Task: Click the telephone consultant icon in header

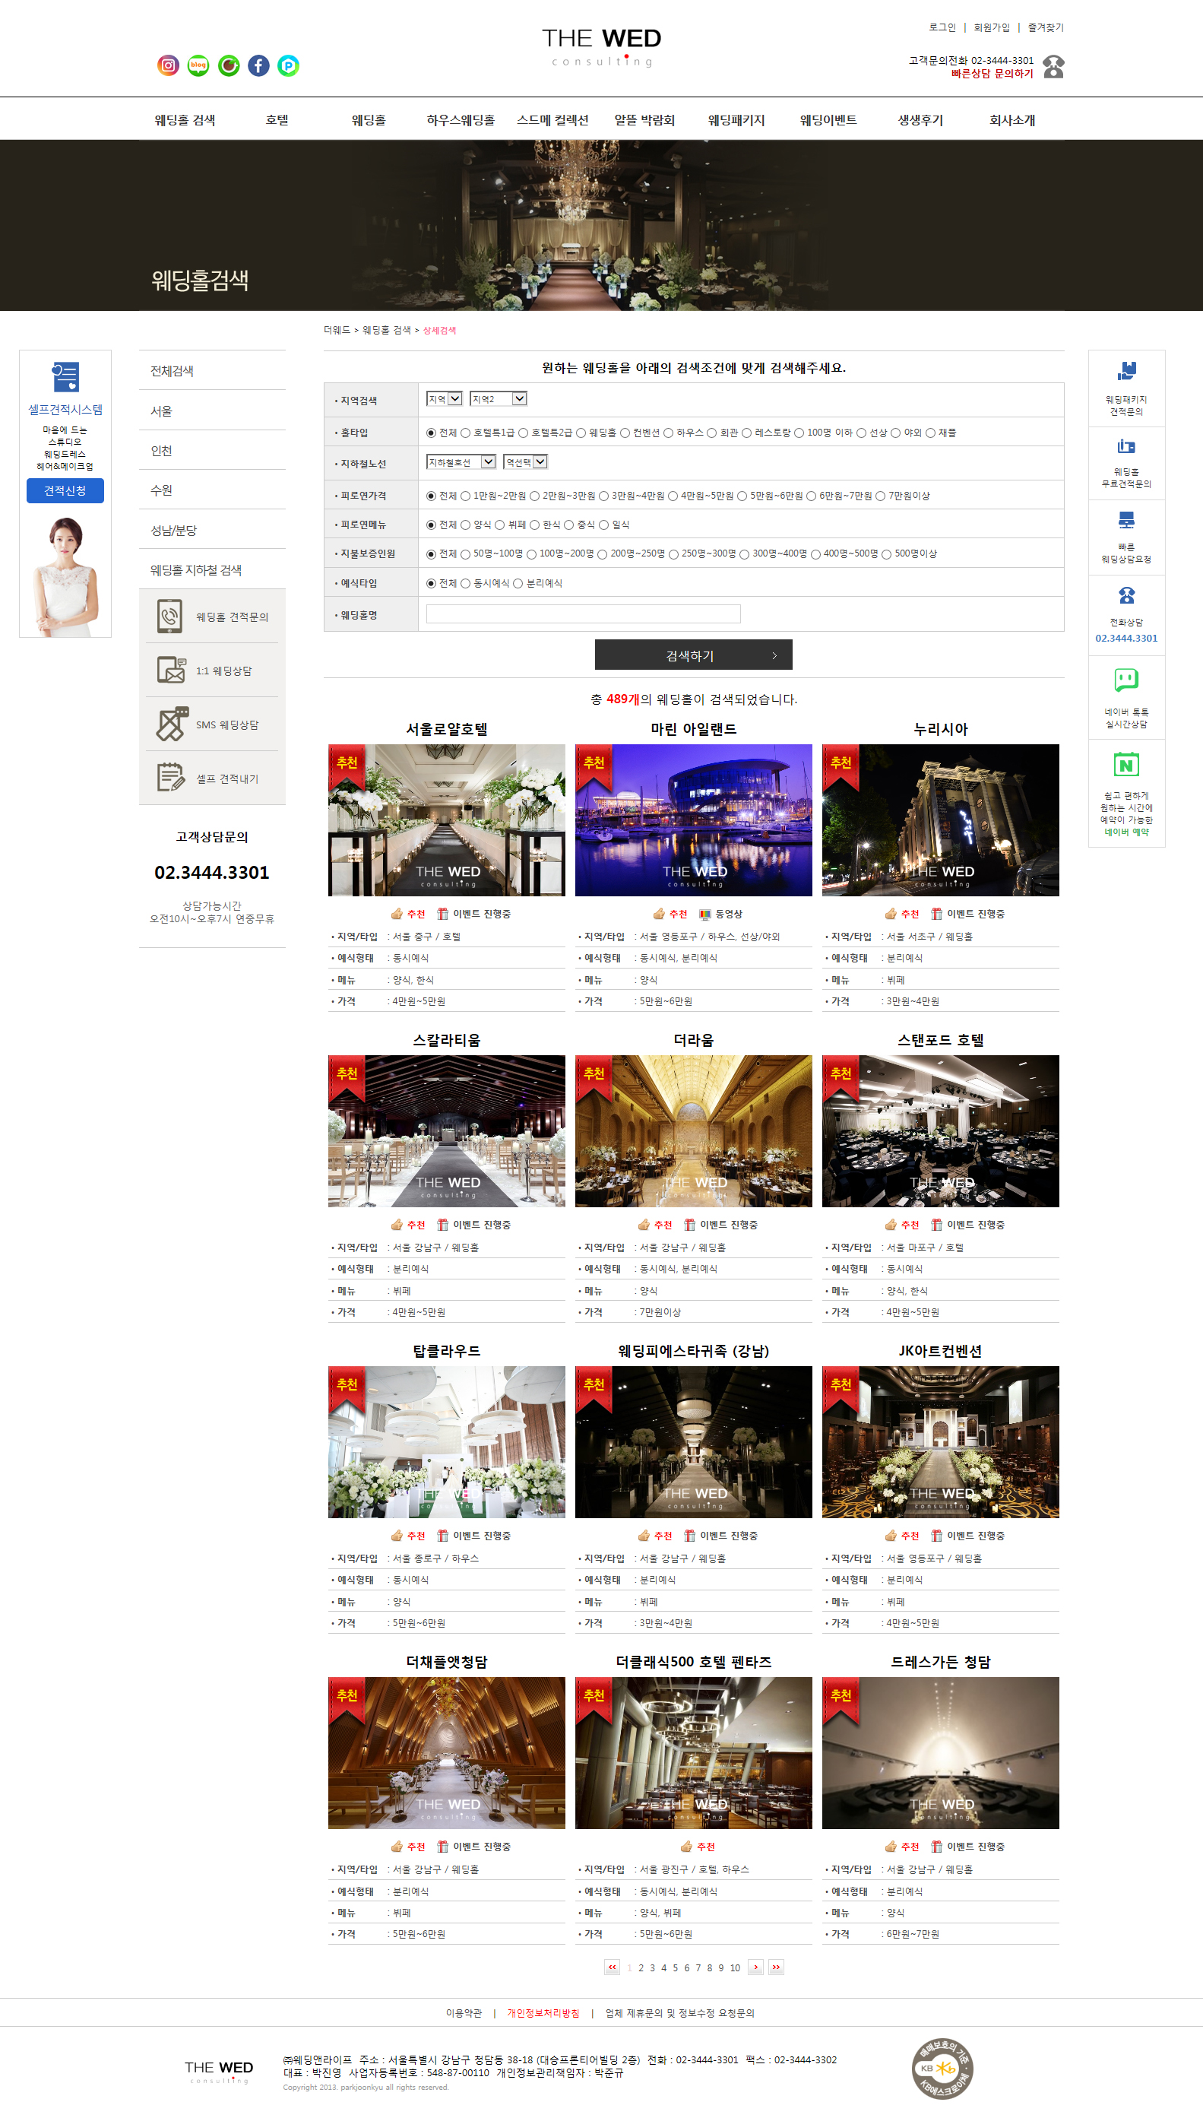Action: pos(1053,66)
